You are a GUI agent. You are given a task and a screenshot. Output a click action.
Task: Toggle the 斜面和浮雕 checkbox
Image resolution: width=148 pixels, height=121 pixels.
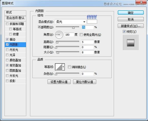(7, 24)
